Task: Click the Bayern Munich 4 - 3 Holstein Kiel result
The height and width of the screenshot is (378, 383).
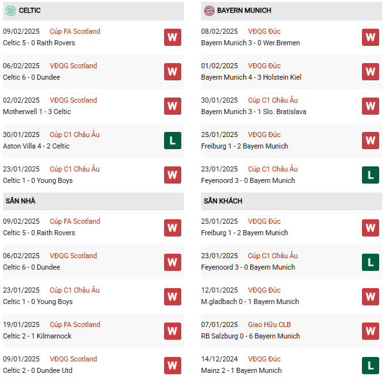Action: (x=251, y=77)
